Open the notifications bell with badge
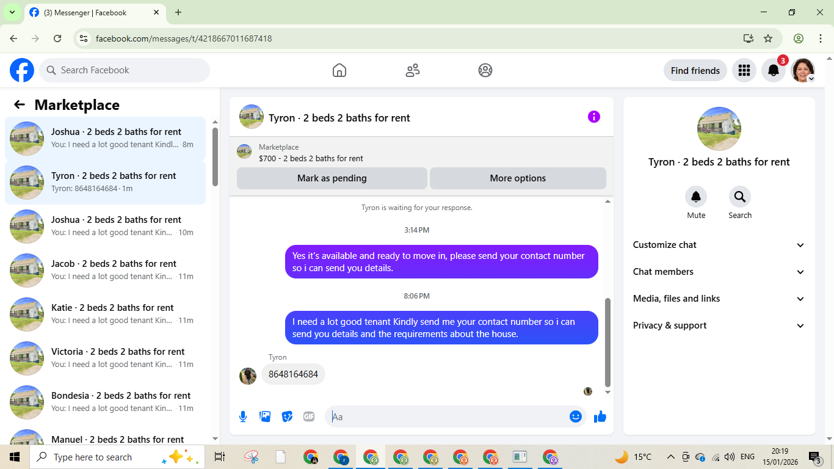The width and height of the screenshot is (834, 469). click(774, 70)
